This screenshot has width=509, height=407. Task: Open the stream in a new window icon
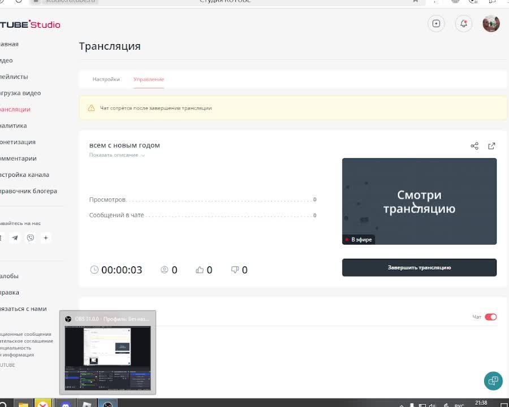(x=491, y=146)
